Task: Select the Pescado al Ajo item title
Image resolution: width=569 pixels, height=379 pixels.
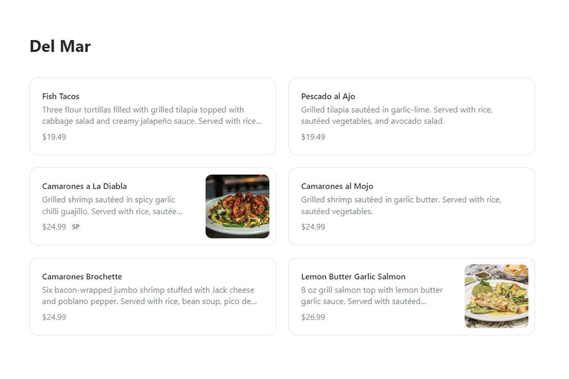Action: coord(328,96)
